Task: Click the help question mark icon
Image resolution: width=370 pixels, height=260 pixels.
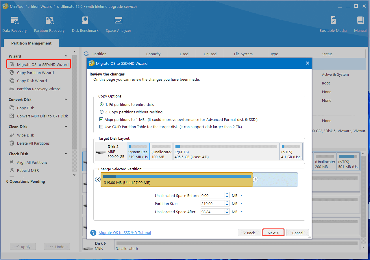Action: tap(93, 233)
